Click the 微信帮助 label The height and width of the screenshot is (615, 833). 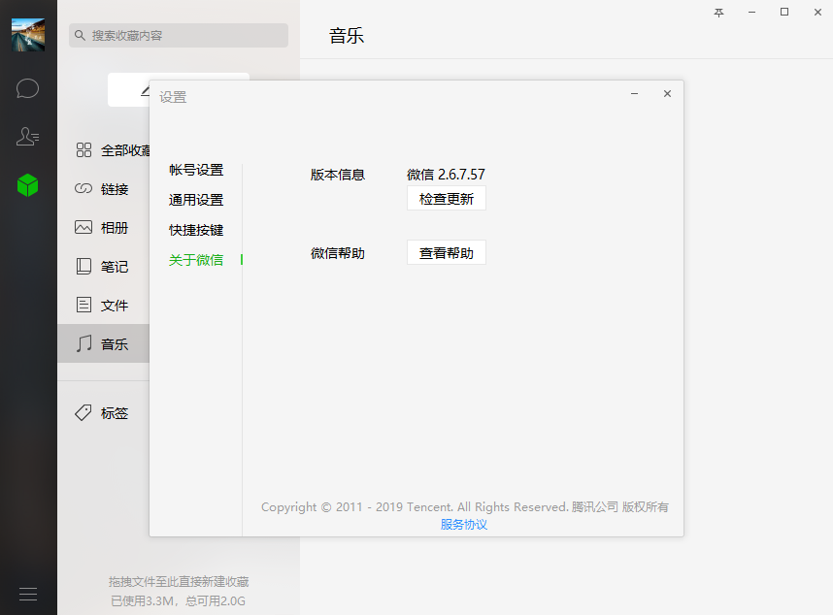pos(337,253)
